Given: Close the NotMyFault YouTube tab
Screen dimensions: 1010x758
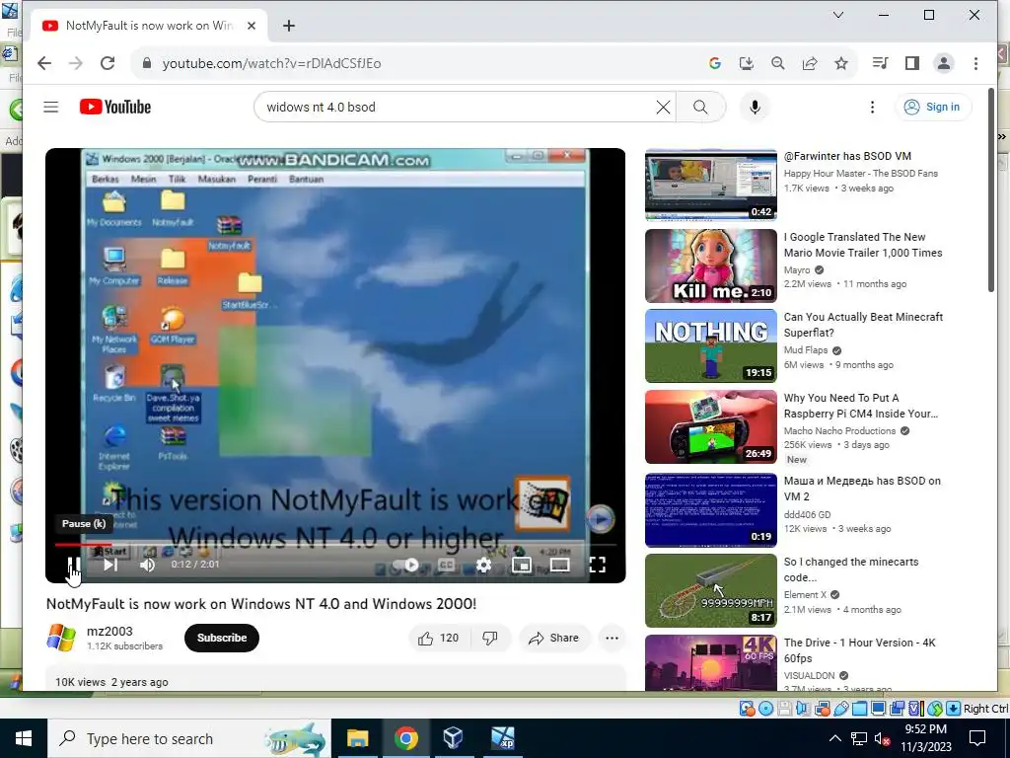Looking at the screenshot, I should click(x=252, y=26).
